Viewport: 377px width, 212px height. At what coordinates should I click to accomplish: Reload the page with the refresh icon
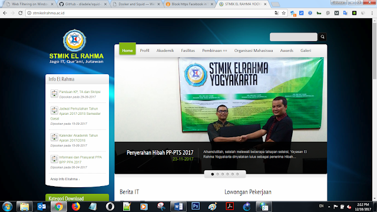(21, 13)
